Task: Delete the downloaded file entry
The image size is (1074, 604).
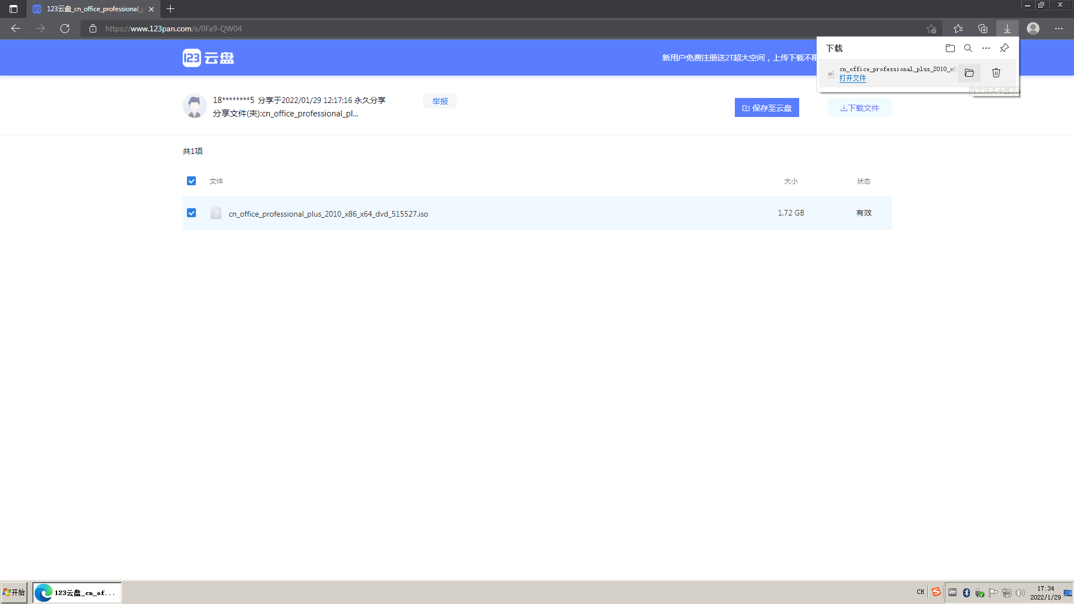Action: (996, 73)
